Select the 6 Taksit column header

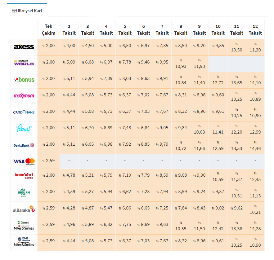pyautogui.click(x=143, y=30)
